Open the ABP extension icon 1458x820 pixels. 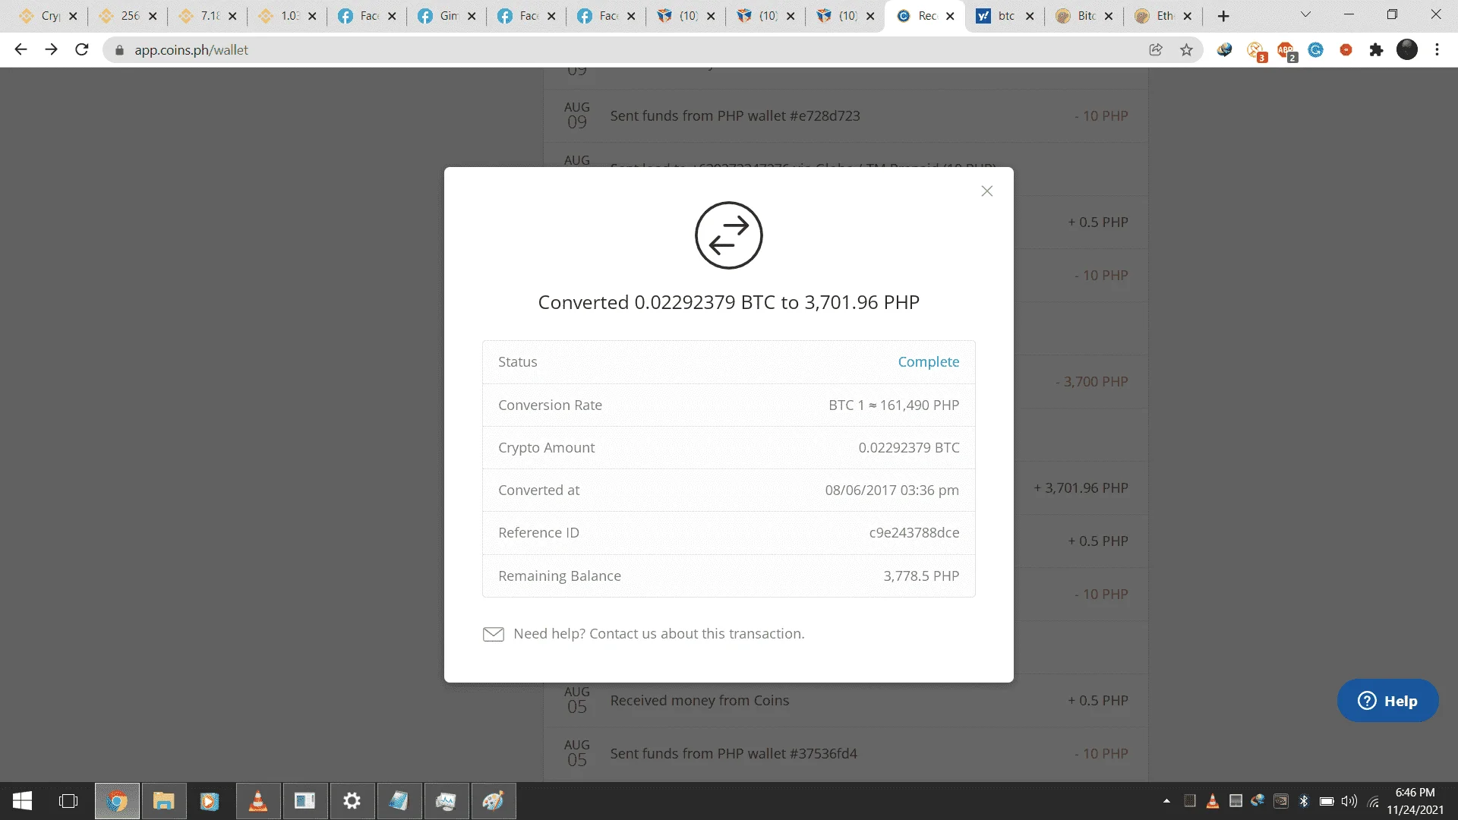click(x=1286, y=51)
